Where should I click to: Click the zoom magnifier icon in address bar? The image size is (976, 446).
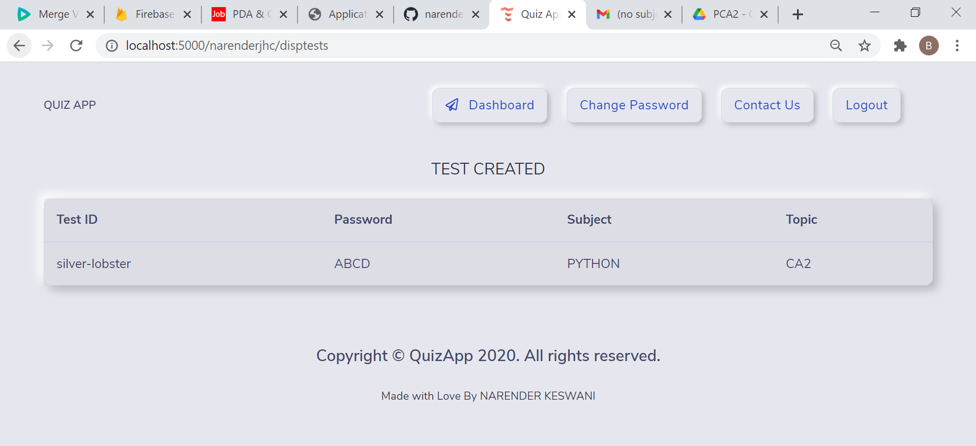coord(836,46)
